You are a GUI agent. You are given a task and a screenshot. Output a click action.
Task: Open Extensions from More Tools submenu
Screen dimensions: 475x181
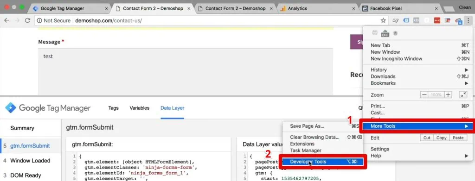coord(323,144)
